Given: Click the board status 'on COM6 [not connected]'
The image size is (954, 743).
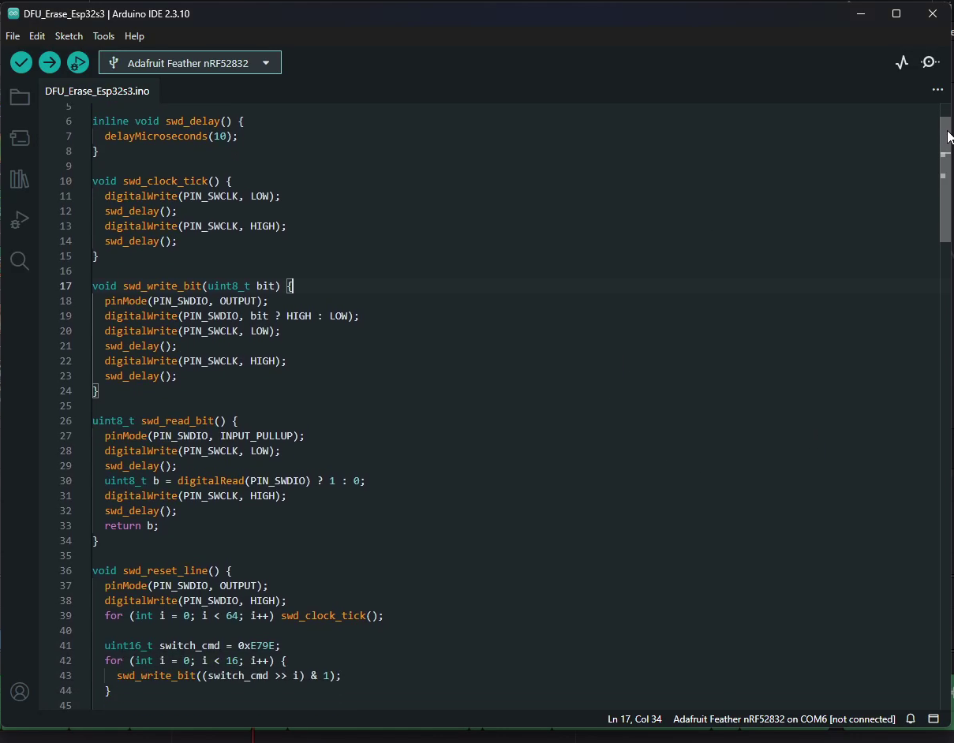Looking at the screenshot, I should pyautogui.click(x=784, y=719).
